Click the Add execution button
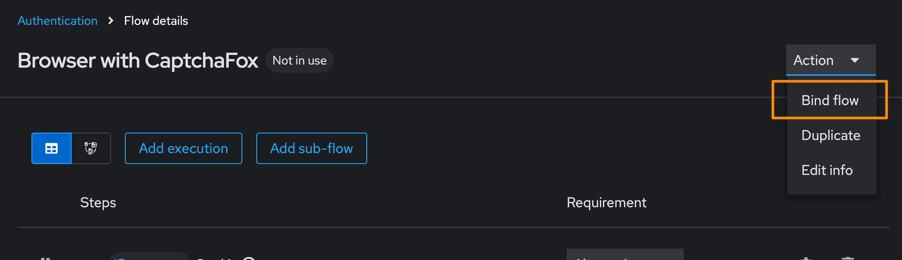Viewport: 902px width, 260px height. pos(183,148)
